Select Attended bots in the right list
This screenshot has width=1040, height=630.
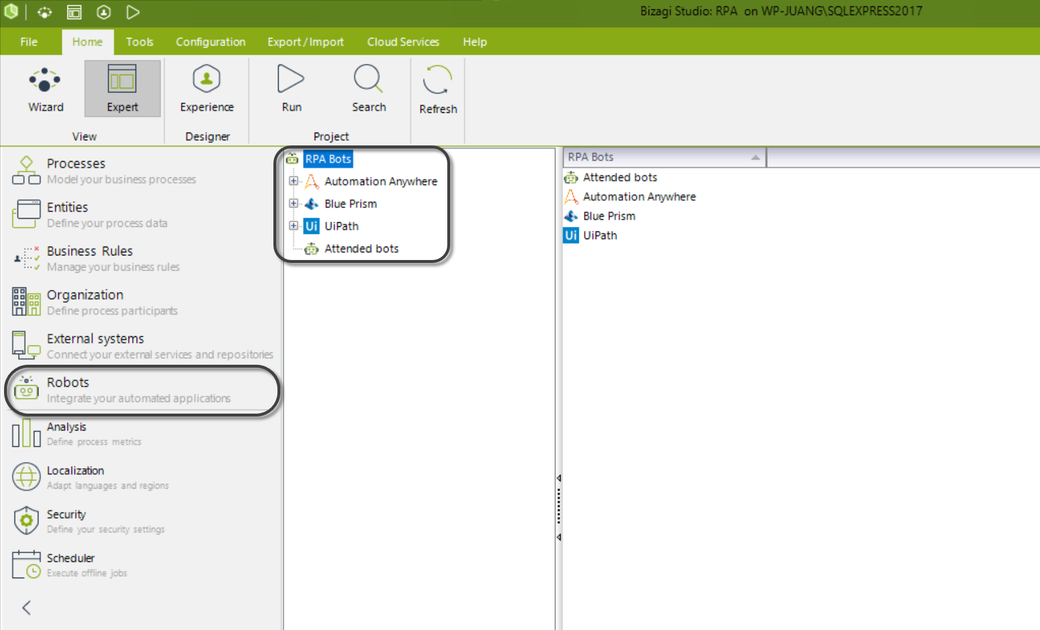(x=620, y=177)
